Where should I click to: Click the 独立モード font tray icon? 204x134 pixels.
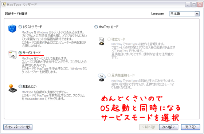point(102,41)
